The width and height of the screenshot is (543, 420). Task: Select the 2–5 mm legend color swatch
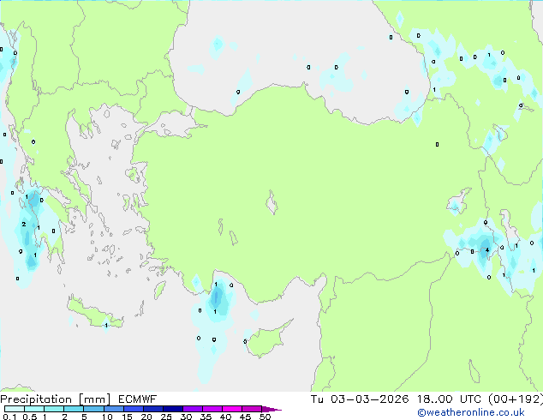coord(74,409)
